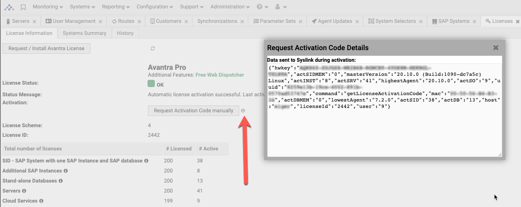Click the text area resize handle
The image size is (521, 207).
(x=500, y=154)
